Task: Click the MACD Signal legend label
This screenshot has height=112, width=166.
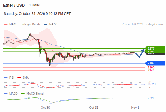Action: [35, 94]
